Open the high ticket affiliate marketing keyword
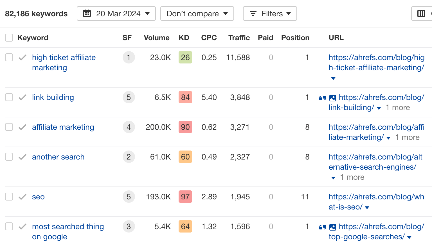Screen dimensions: 432x246 pos(64,62)
